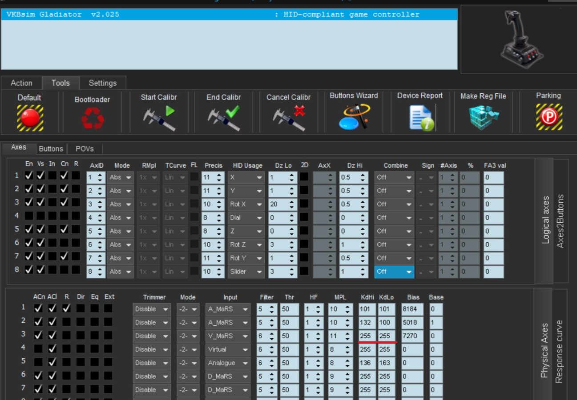Adjust AxID stepper for logical axis 1
This screenshot has height=400, width=577.
point(100,177)
